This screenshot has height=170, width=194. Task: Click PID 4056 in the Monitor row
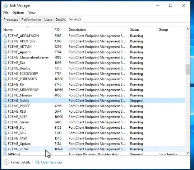(x=58, y=95)
